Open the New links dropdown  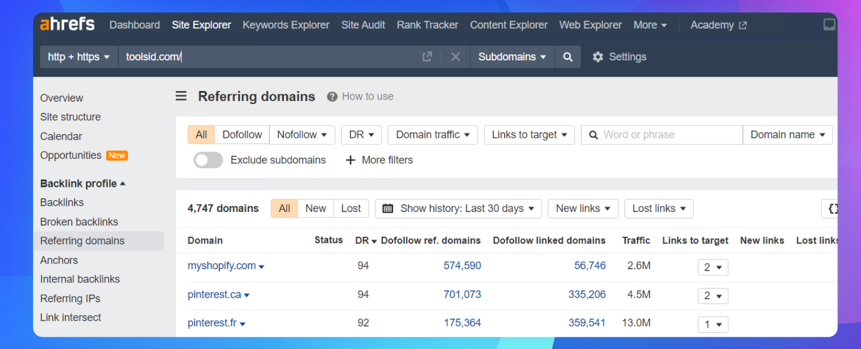pos(583,209)
